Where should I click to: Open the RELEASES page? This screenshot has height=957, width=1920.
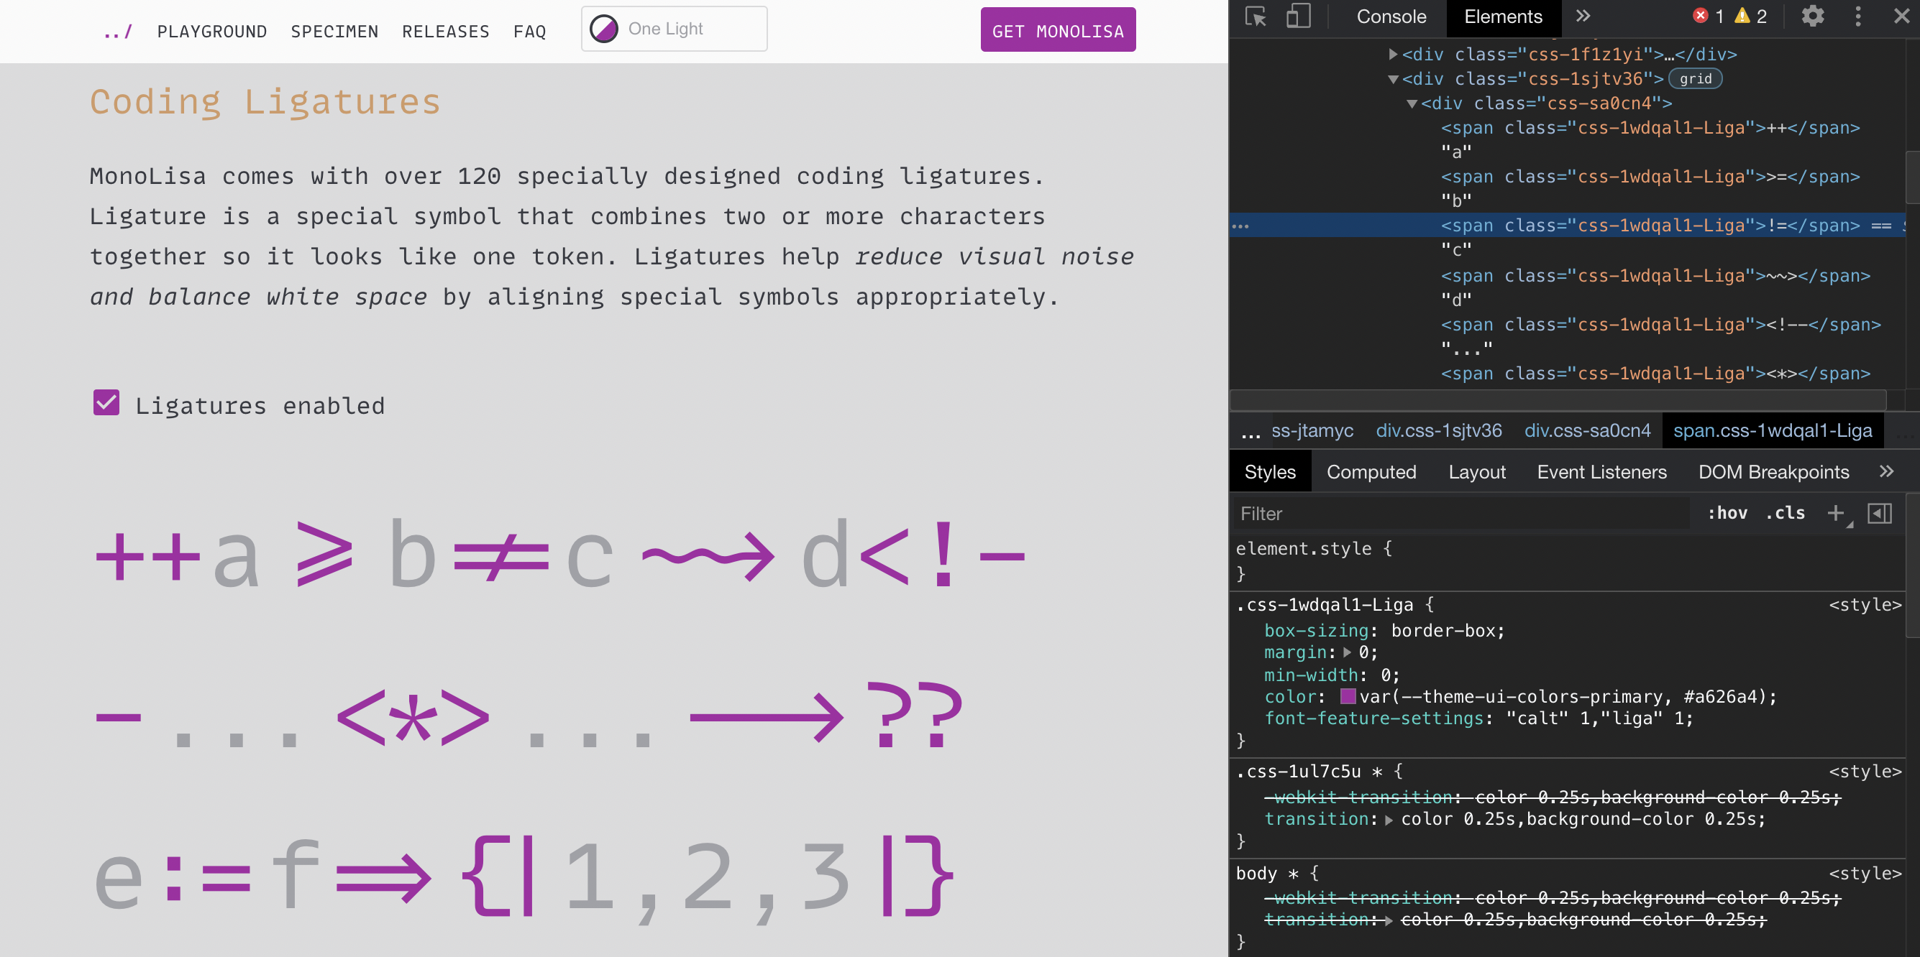pyautogui.click(x=446, y=32)
